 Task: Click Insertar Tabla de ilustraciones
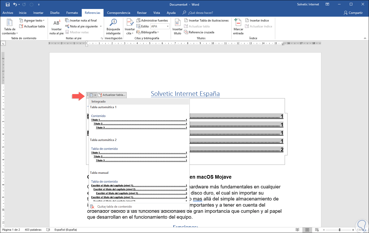pyautogui.click(x=207, y=21)
